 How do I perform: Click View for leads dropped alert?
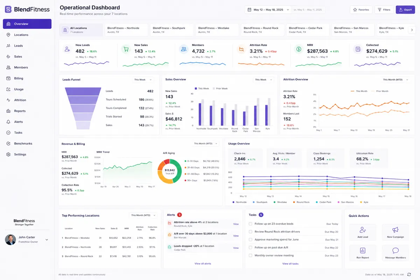(x=236, y=248)
